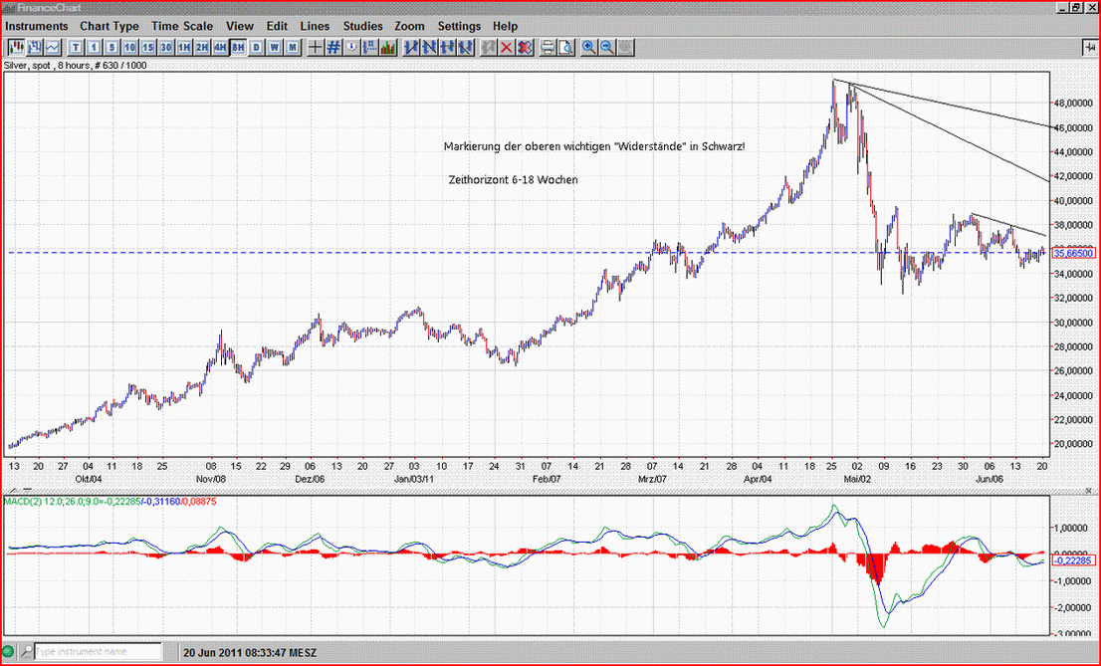Viewport: 1101px width, 666px height.
Task: Open the Time Scale menu
Action: pos(182,26)
